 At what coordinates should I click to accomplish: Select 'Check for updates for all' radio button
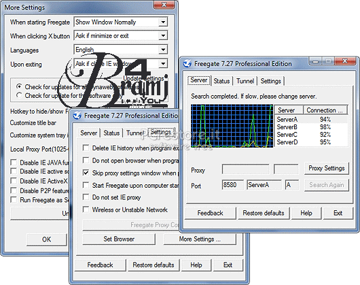point(19,86)
